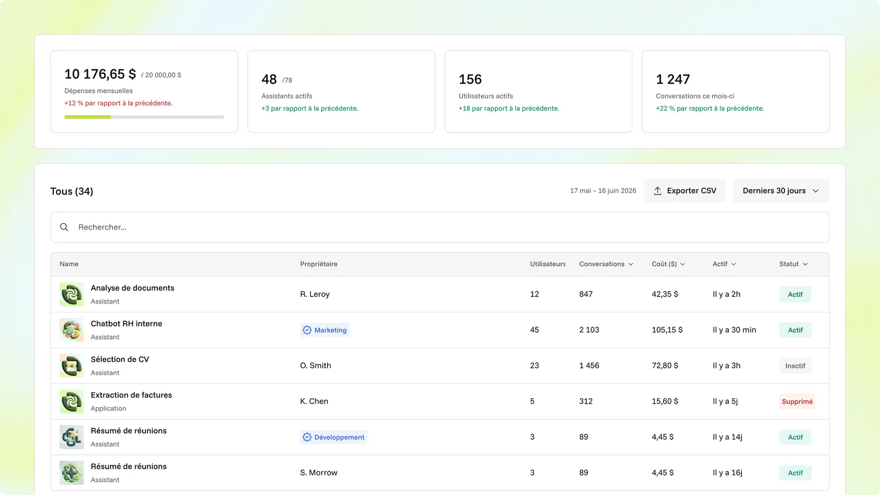Focus the Rechercher search field
880x495 pixels.
point(440,227)
